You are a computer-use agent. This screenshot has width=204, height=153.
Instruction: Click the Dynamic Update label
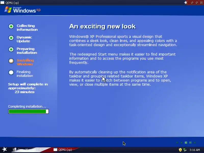tap(24, 39)
